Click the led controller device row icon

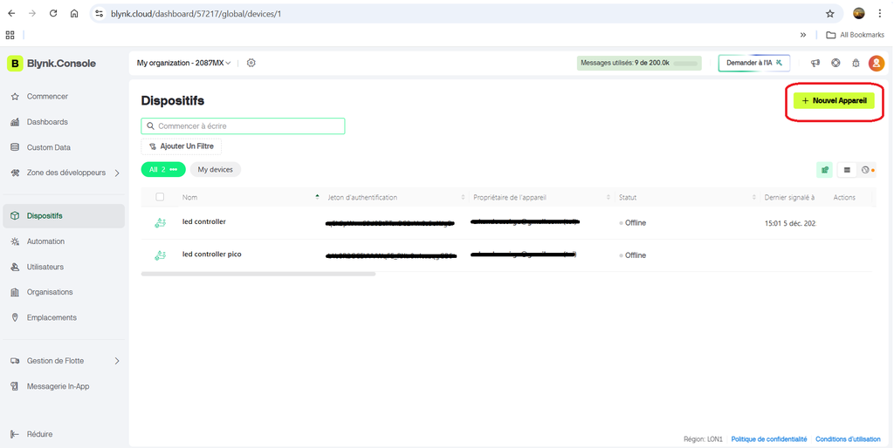(x=161, y=223)
